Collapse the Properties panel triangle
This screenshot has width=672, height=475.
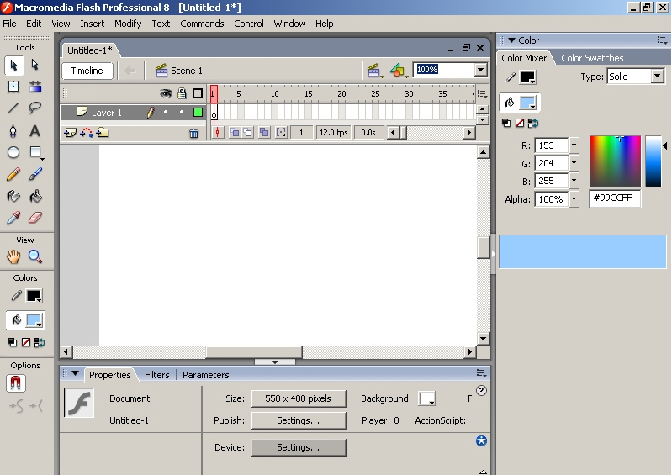pos(75,373)
